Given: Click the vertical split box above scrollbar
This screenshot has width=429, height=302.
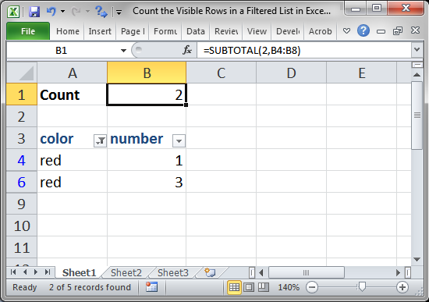Looking at the screenshot, I should click(417, 65).
